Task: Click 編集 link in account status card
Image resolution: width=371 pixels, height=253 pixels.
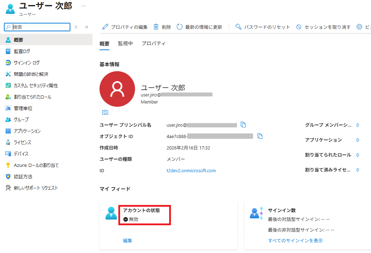Action: tap(128, 241)
